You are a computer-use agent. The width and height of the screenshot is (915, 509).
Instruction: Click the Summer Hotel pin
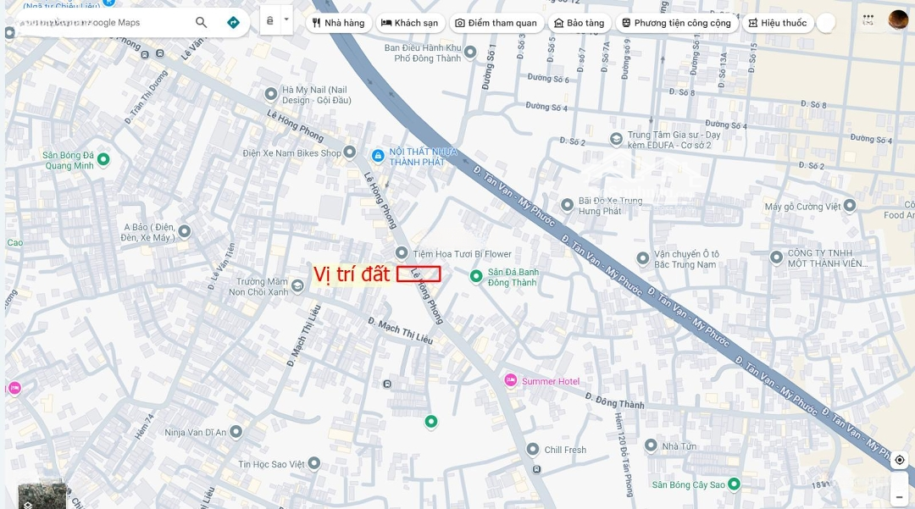pyautogui.click(x=511, y=380)
